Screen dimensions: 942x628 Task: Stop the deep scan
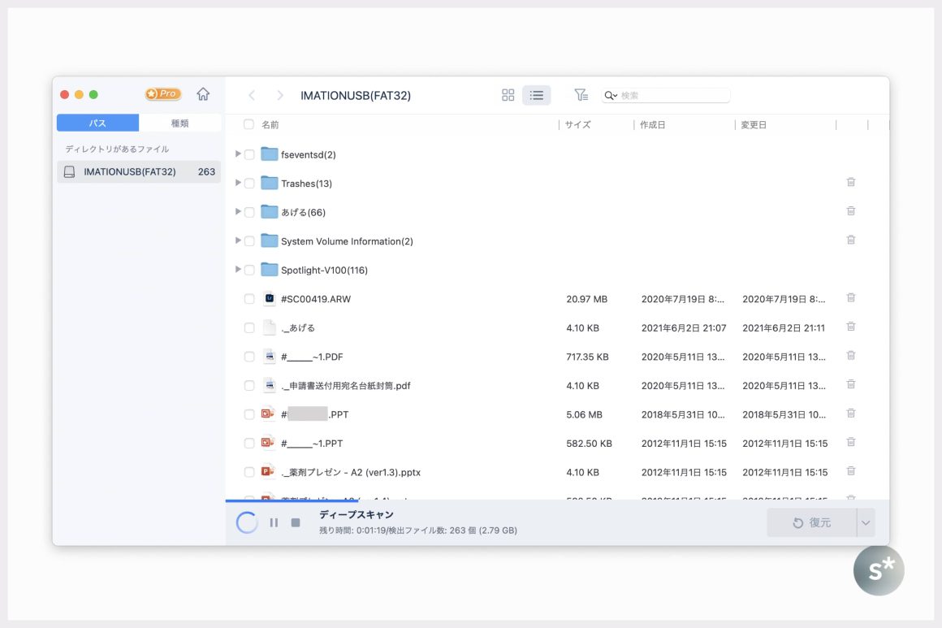click(x=296, y=522)
